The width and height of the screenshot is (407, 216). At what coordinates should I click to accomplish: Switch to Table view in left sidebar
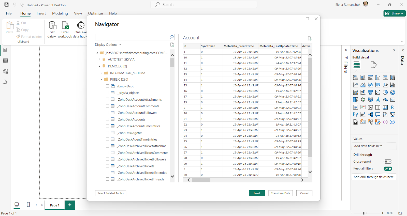[5, 61]
